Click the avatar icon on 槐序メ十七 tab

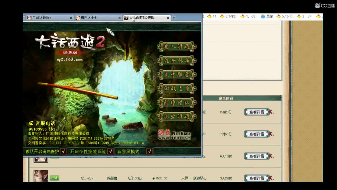click(78, 18)
